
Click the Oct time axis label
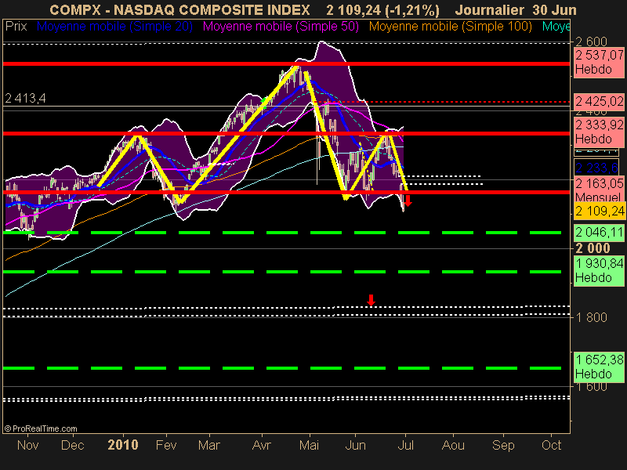click(551, 445)
